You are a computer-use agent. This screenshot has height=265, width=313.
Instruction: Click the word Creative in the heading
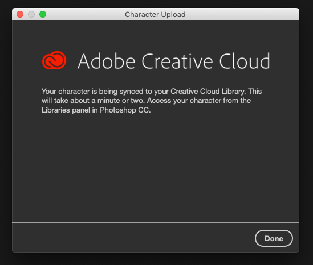click(177, 61)
